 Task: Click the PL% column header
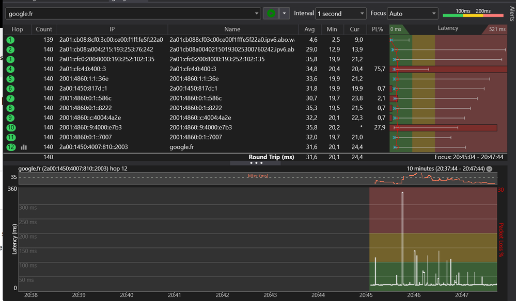click(377, 29)
